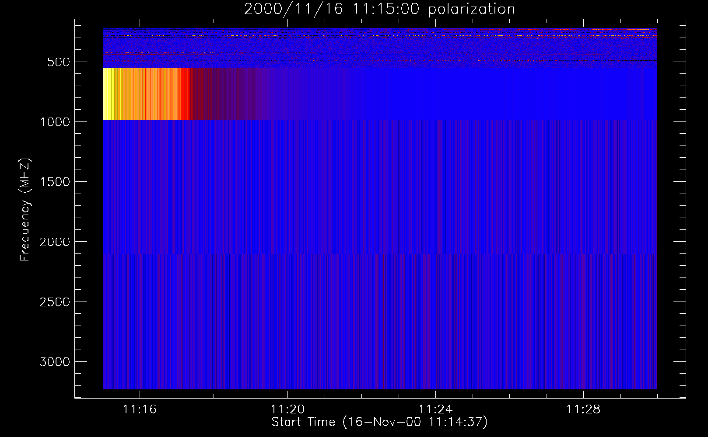Click the 11:16 time tick label

(x=140, y=409)
